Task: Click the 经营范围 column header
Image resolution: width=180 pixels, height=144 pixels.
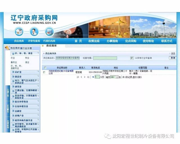Action: [x=143, y=68]
